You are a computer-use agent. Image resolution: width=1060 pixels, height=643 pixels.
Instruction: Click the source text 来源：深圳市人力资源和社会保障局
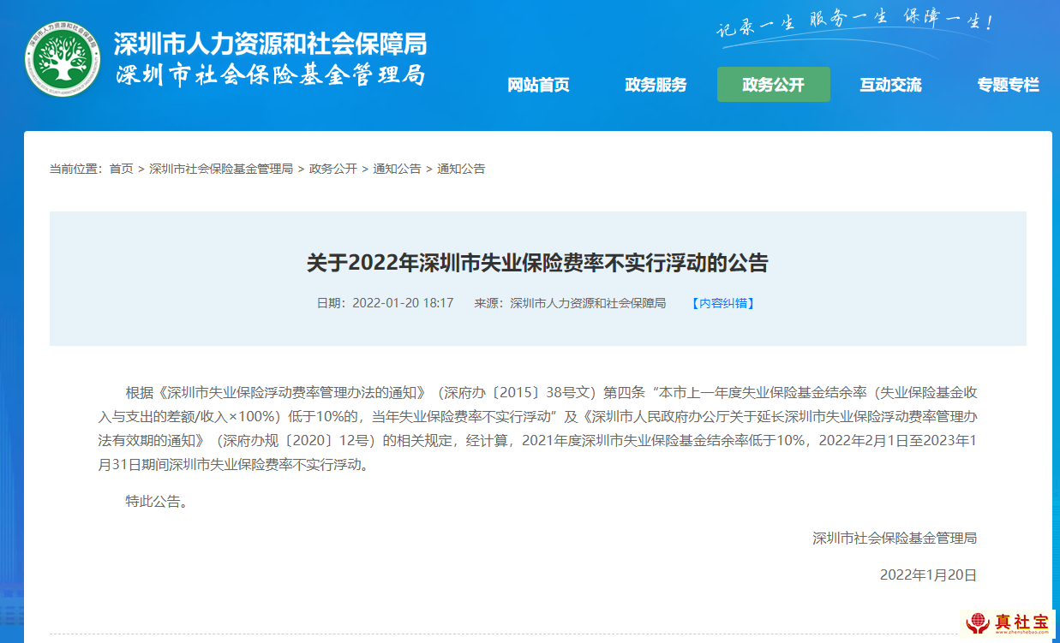click(x=570, y=303)
